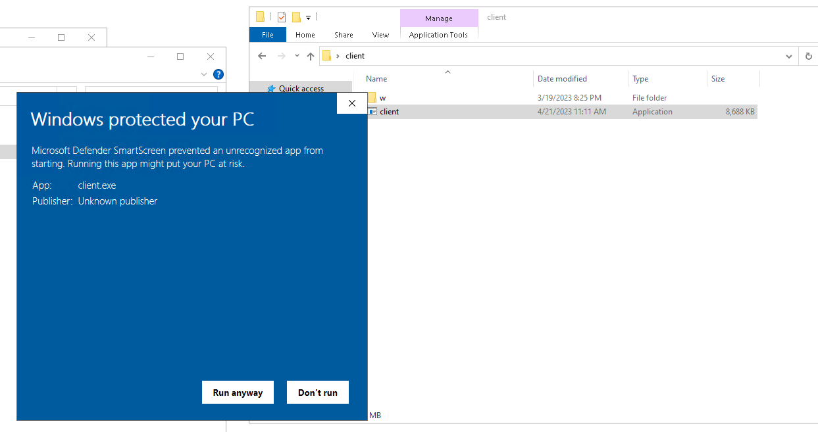Click the Don't run button
Screen dimensions: 818x432
tap(318, 393)
